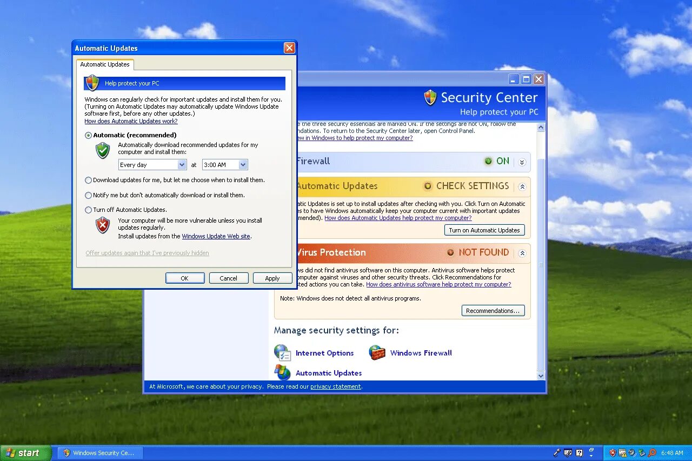
Task: Click the green ON status light for Firewall
Action: click(489, 161)
